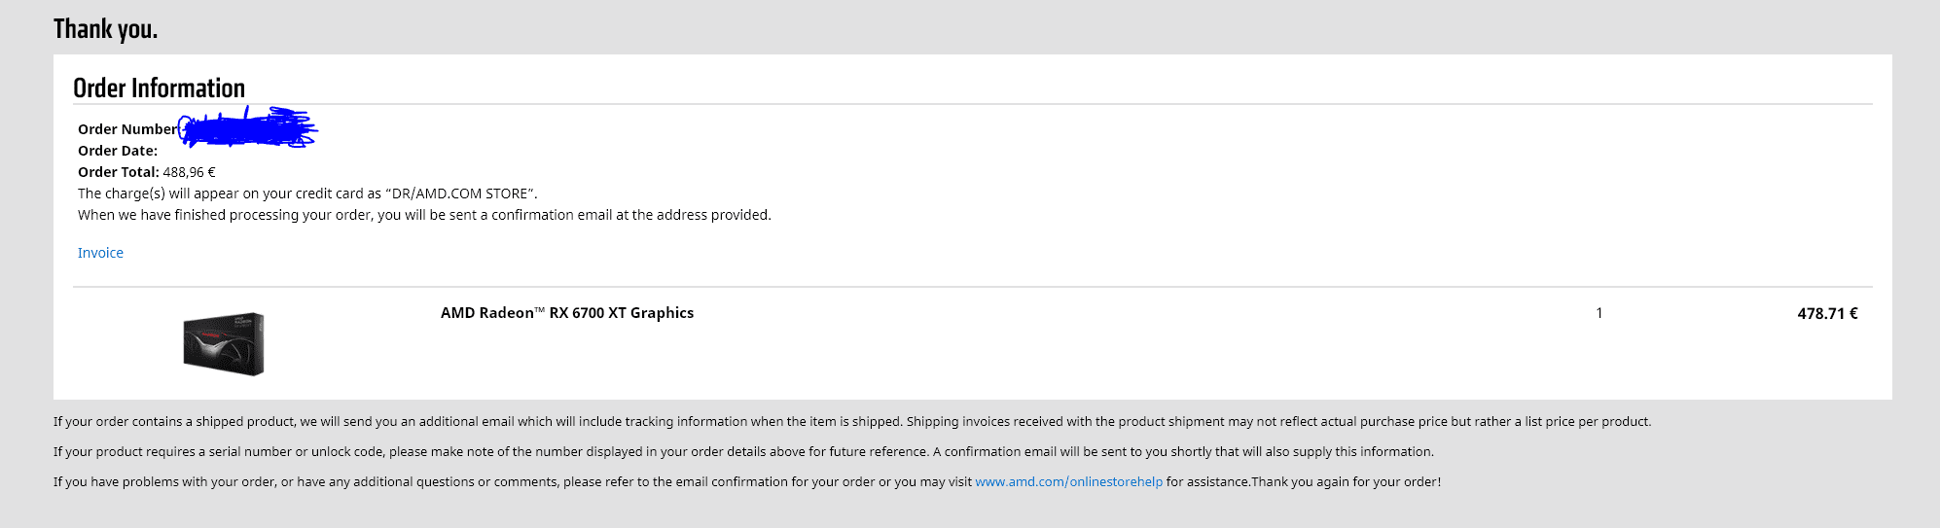Screen dimensions: 1940x528
Task: Click the quantity value 1 in product row
Action: click(1599, 313)
